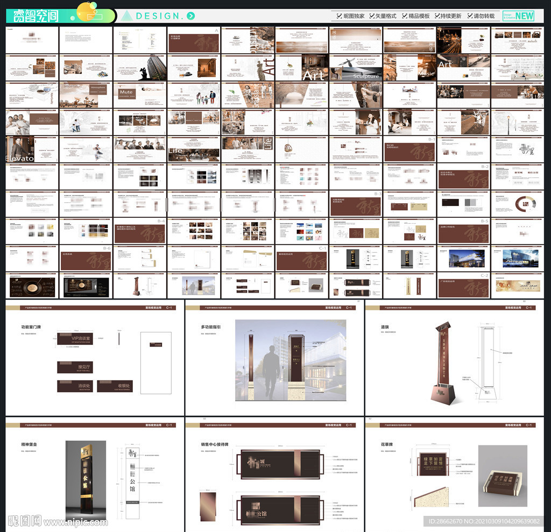Toggle the 精品模板 checkbox
551x532 pixels.
click(405, 16)
